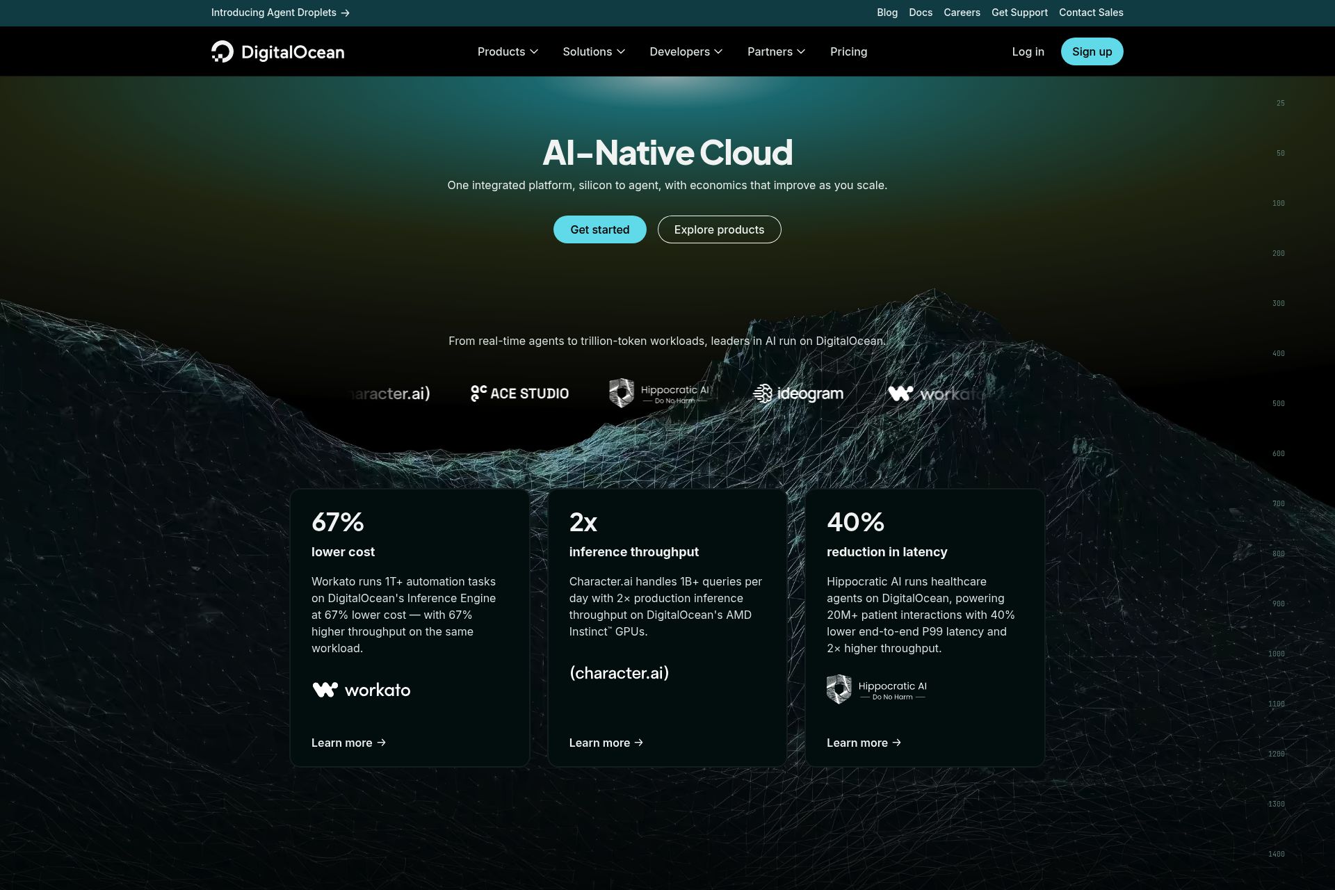Screen dimensions: 1335x890
Task: Click the workato logo in 67% card
Action: pos(361,690)
